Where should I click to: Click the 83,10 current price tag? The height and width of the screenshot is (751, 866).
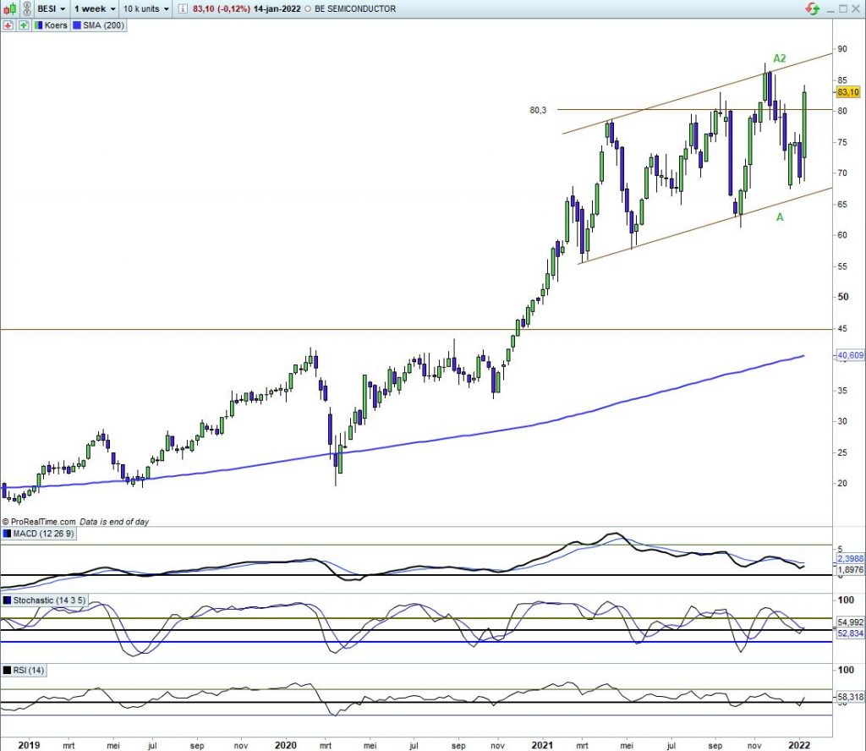[847, 92]
